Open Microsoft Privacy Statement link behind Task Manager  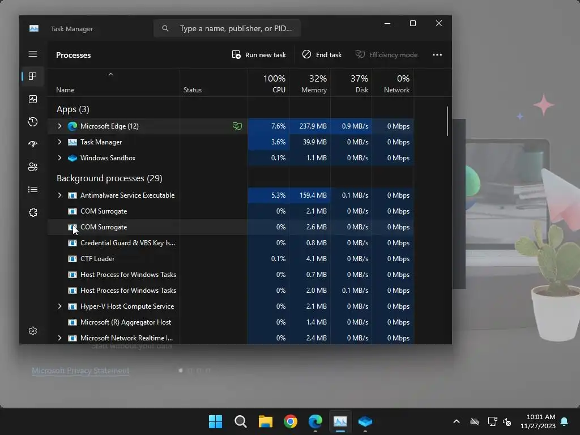point(80,370)
